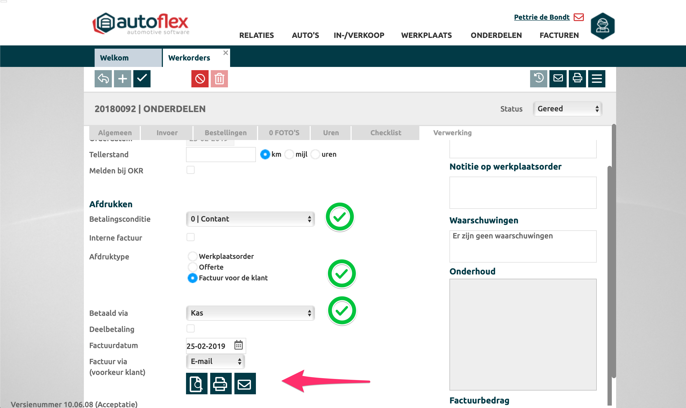Click the undo/back arrow toolbar icon

(103, 79)
